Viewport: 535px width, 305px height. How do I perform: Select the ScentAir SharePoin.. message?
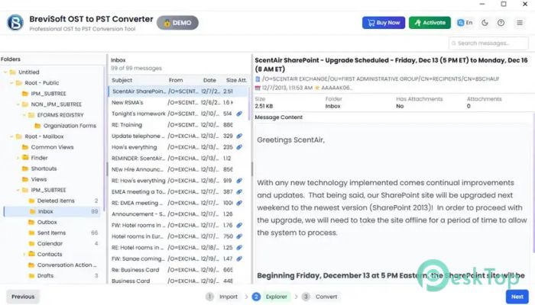(x=178, y=91)
